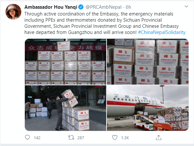Open Ambassador Hou Yanqi's profile picture
The height and width of the screenshot is (146, 194).
point(13,12)
